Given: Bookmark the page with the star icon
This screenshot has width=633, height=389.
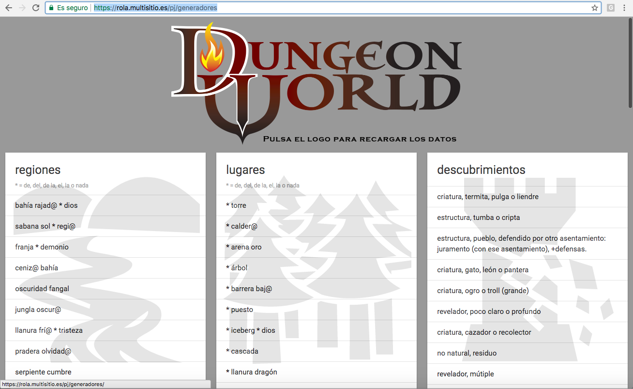Looking at the screenshot, I should tap(595, 8).
